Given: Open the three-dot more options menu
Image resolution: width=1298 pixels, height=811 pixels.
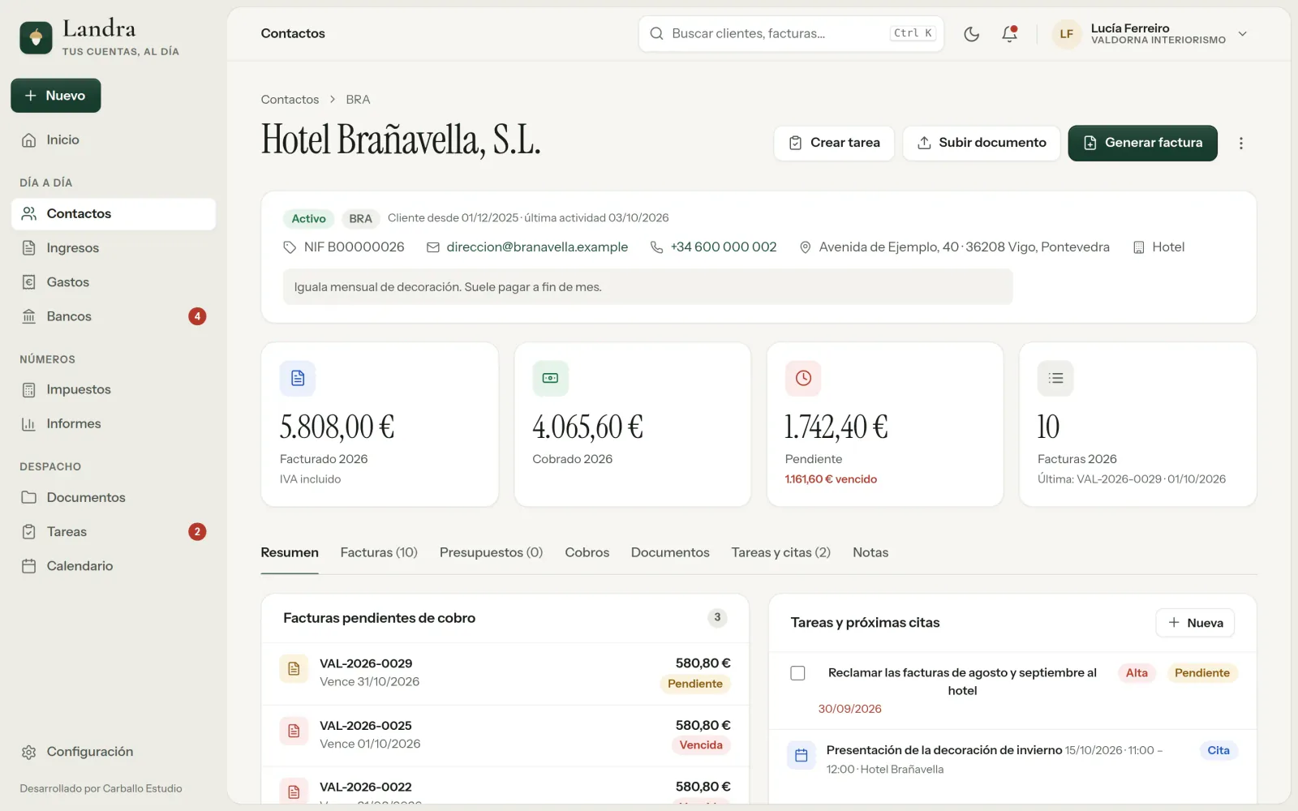Looking at the screenshot, I should pos(1240,144).
